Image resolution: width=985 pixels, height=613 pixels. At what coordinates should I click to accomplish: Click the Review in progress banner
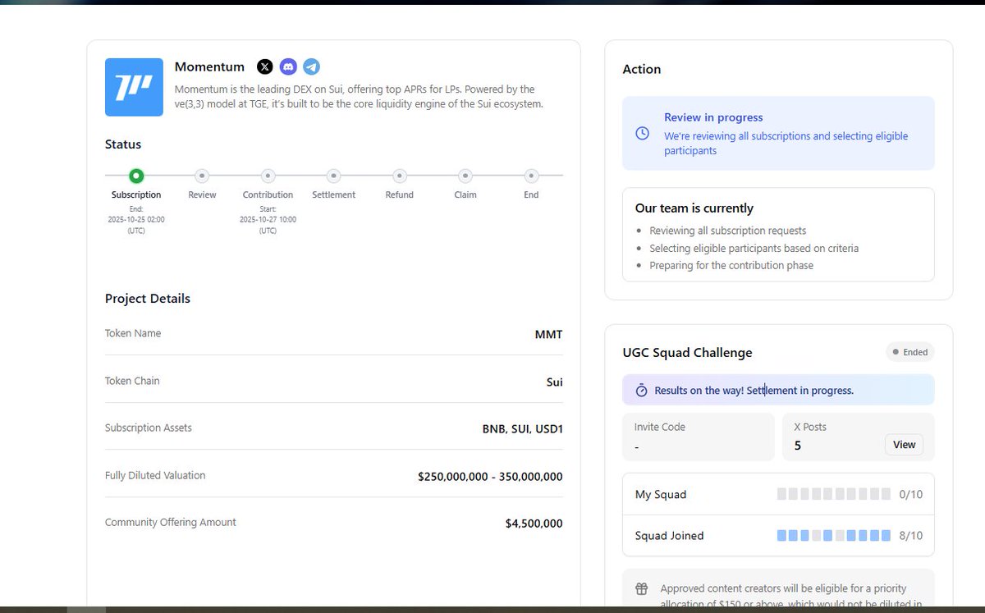pyautogui.click(x=777, y=133)
